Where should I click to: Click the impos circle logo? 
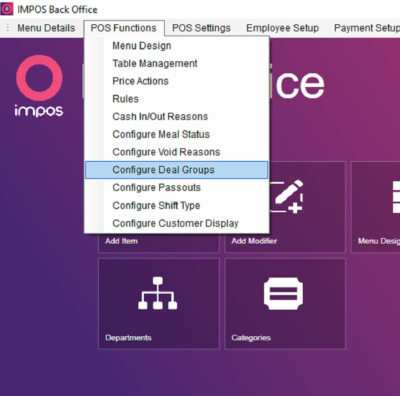tap(39, 78)
